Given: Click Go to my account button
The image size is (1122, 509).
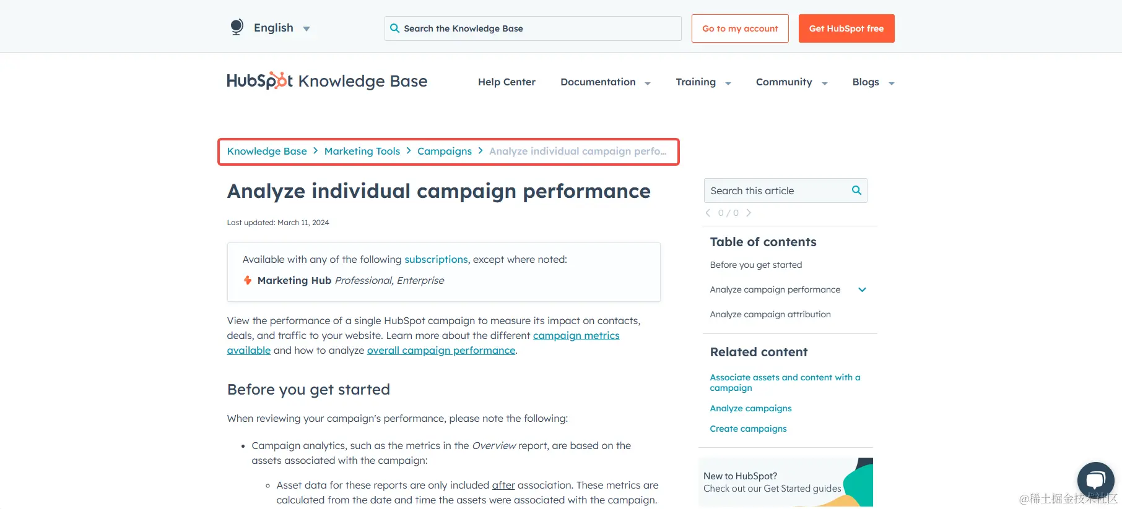Looking at the screenshot, I should click(740, 28).
